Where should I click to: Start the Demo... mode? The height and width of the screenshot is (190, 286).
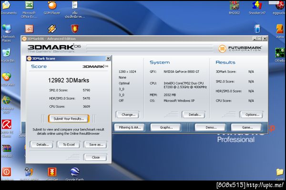tap(211, 127)
